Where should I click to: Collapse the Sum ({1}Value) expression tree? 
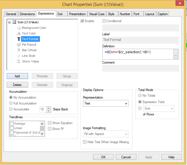pyautogui.click(x=10, y=22)
